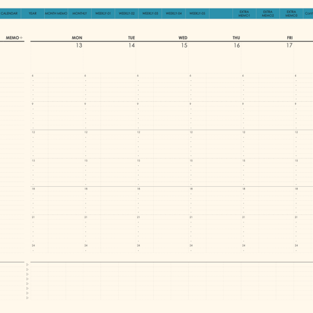Select the WED day header
Viewport: 313px width, 313px height.
click(x=183, y=38)
